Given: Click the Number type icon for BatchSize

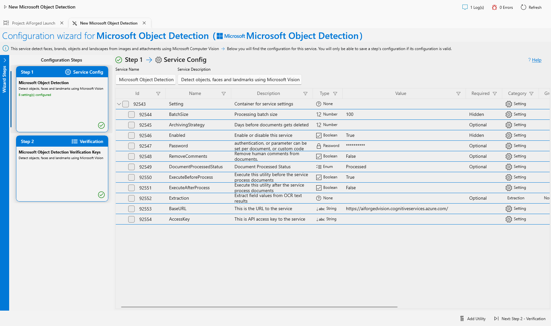Looking at the screenshot, I should 319,115.
